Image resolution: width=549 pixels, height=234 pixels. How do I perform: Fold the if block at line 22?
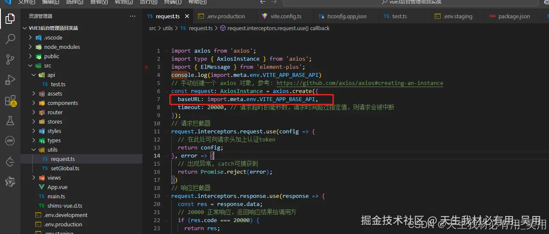pyautogui.click(x=166, y=220)
